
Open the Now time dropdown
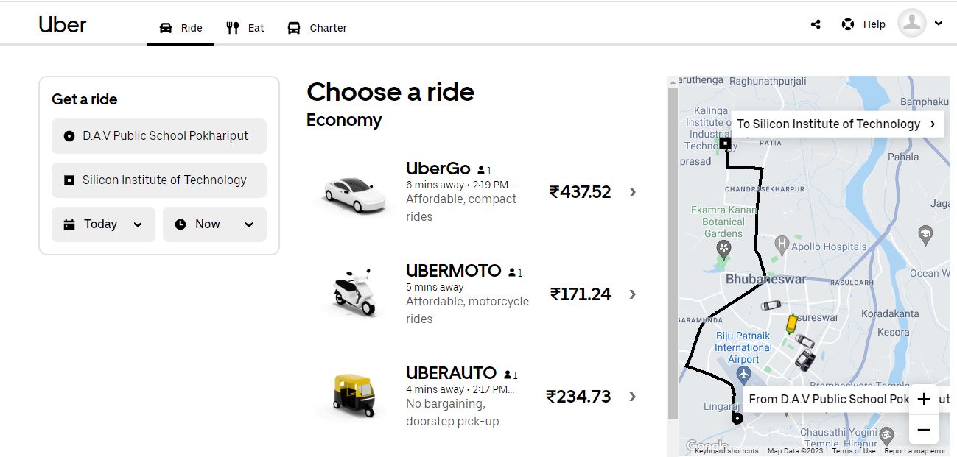click(x=214, y=224)
